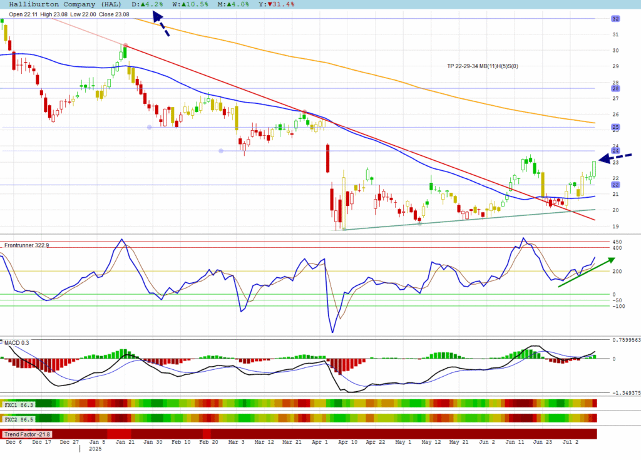Select the yearly change Y:31.4% value

pos(276,4)
